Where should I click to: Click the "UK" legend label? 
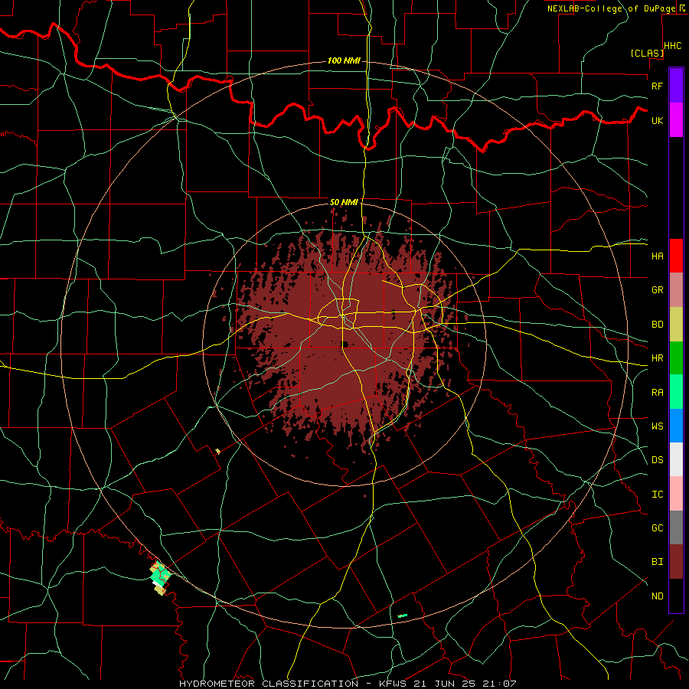tap(657, 120)
